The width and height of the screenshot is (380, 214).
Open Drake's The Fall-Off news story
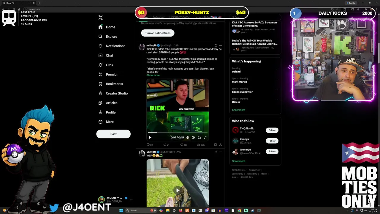(255, 42)
